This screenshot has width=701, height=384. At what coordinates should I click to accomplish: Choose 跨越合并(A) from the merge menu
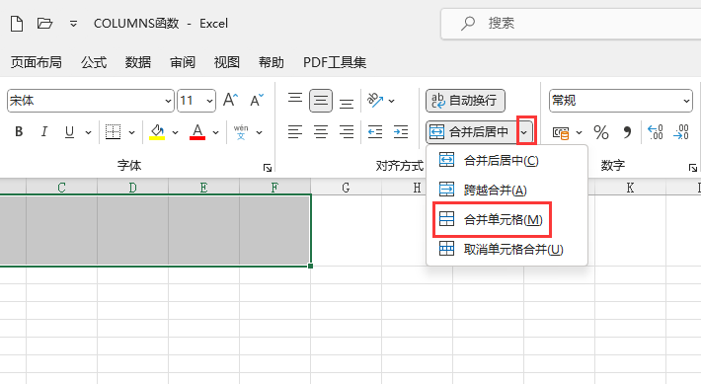[x=506, y=190]
